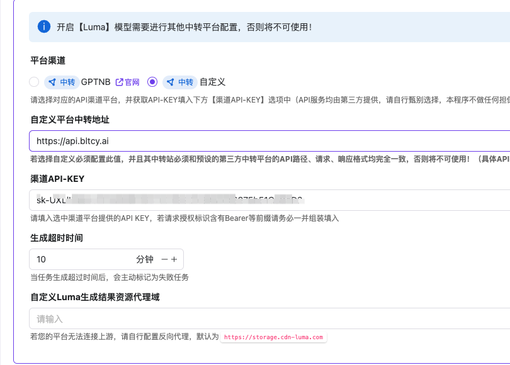The height and width of the screenshot is (365, 510).
Task: Click the 渠道API-KEY input field
Action: coord(269,200)
